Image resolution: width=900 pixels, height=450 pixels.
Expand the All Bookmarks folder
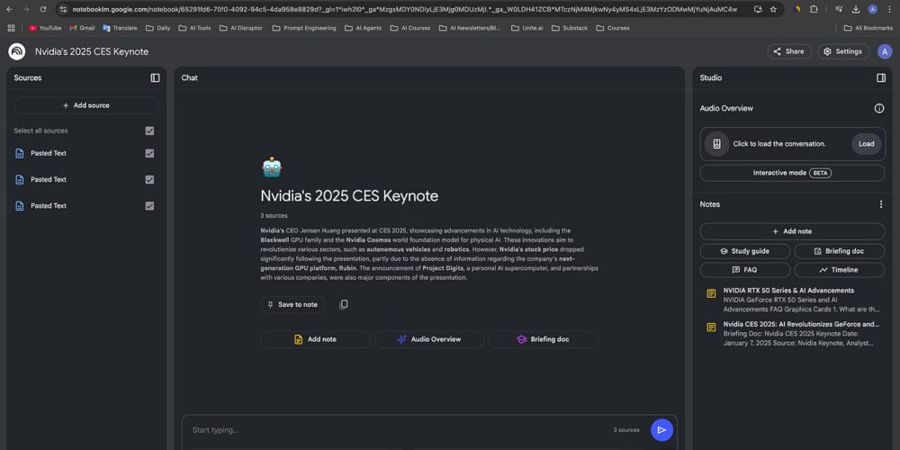(868, 28)
